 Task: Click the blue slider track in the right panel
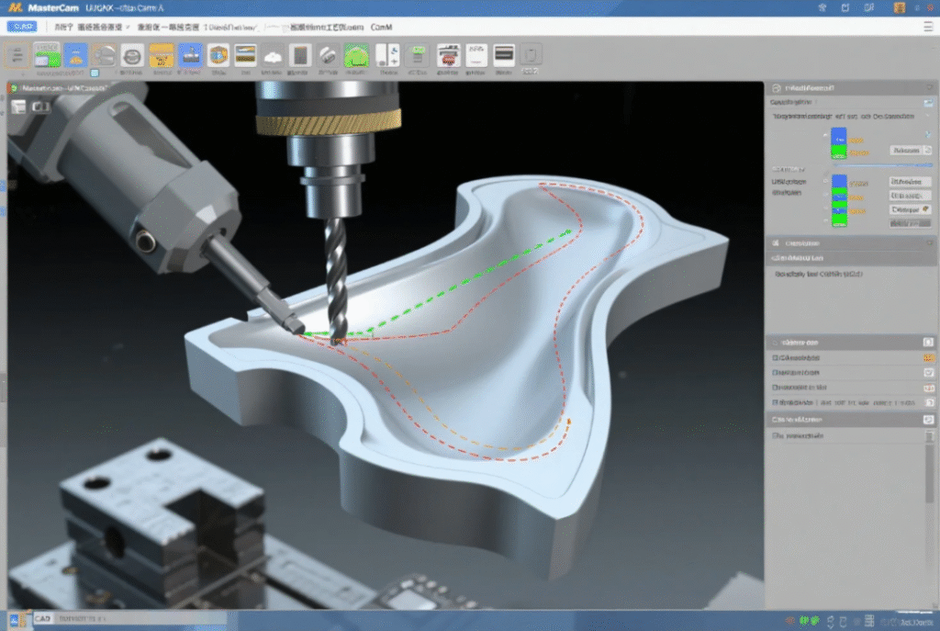click(x=884, y=165)
